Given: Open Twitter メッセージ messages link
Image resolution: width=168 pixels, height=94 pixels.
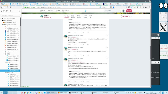Looking at the screenshot, I should pyautogui.click(x=66, y=11).
